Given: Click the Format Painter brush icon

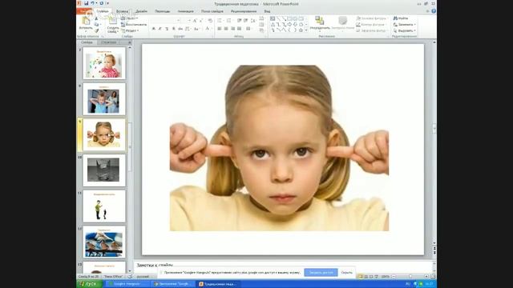Looking at the screenshot, I should (x=96, y=30).
